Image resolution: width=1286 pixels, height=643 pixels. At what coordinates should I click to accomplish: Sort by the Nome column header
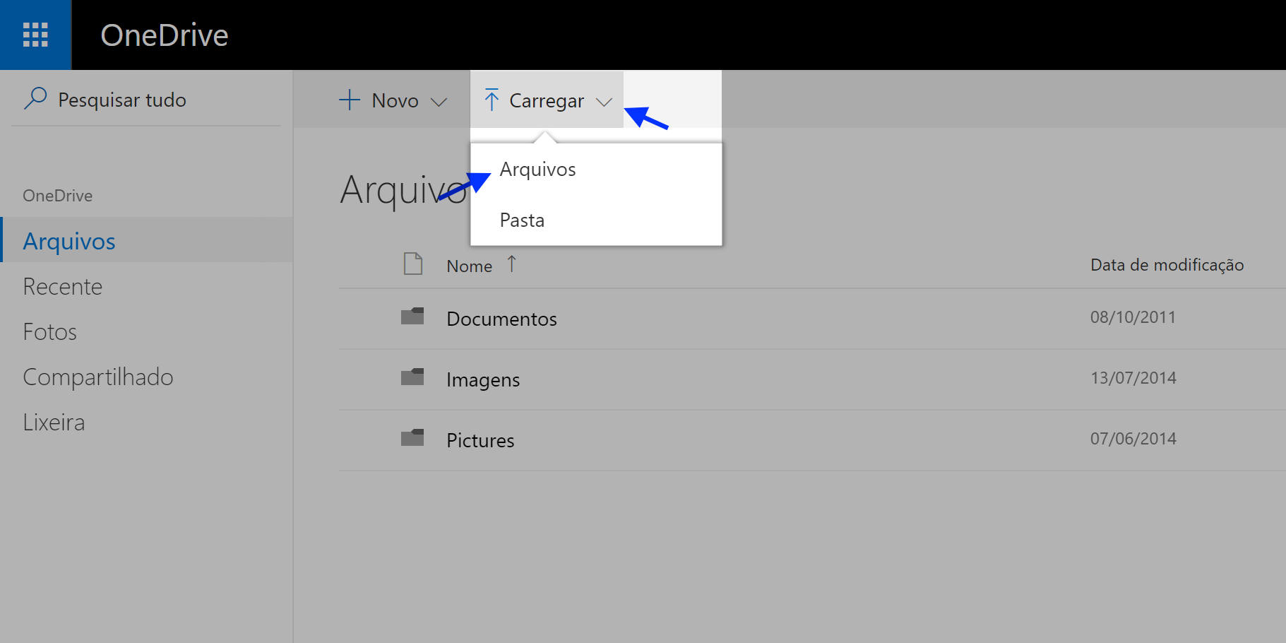pyautogui.click(x=470, y=266)
